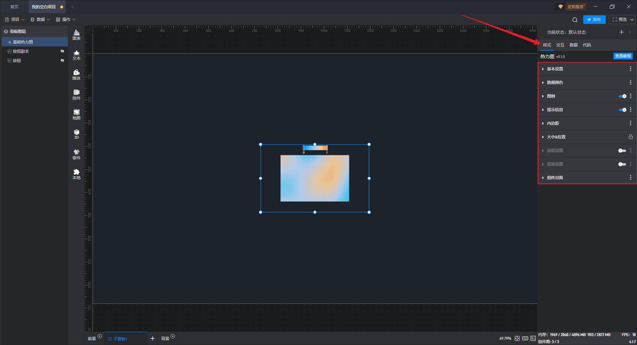Viewport: 637px width, 345px height.
Task: Open the 控件 controls components panel
Action: [76, 95]
